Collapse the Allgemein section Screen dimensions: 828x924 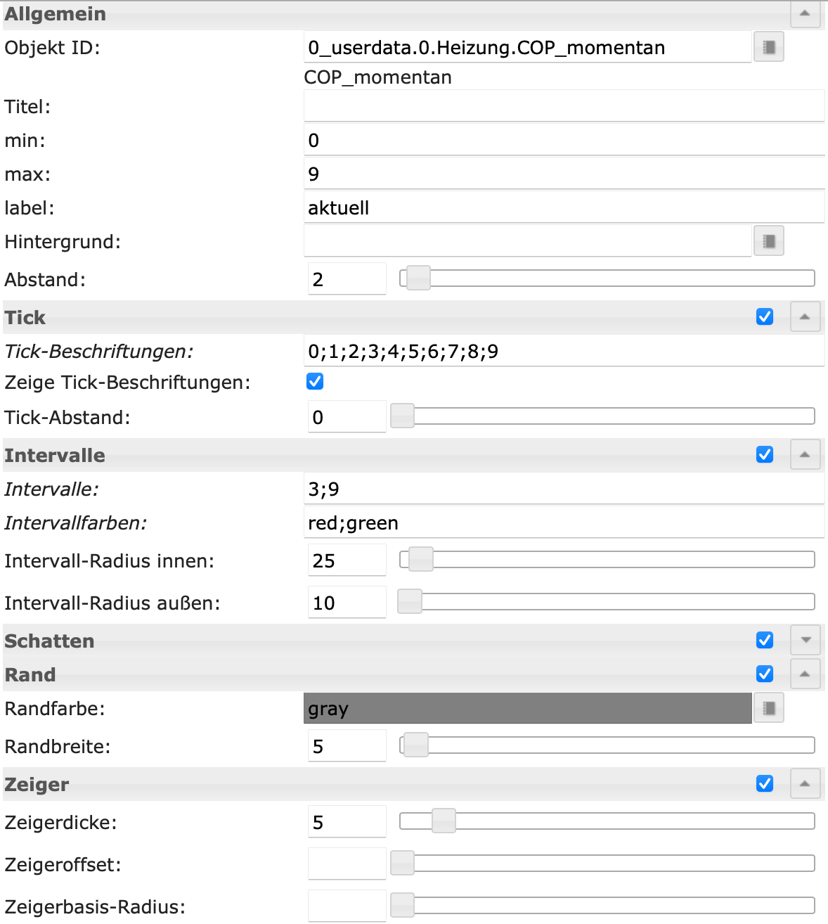coord(805,13)
